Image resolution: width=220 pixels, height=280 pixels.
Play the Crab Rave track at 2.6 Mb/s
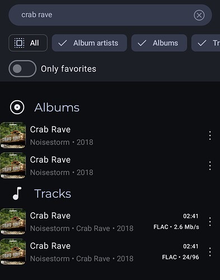[110, 222]
